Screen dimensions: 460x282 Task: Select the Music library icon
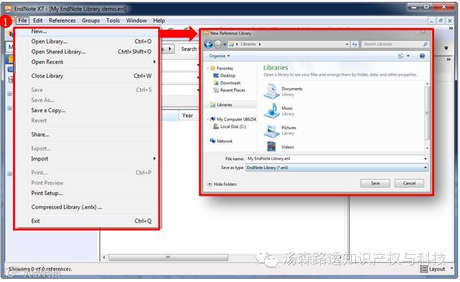[271, 111]
